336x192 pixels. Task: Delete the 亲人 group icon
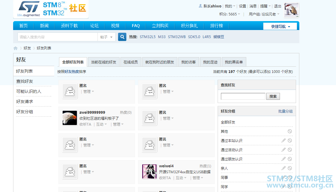click(x=290, y=168)
